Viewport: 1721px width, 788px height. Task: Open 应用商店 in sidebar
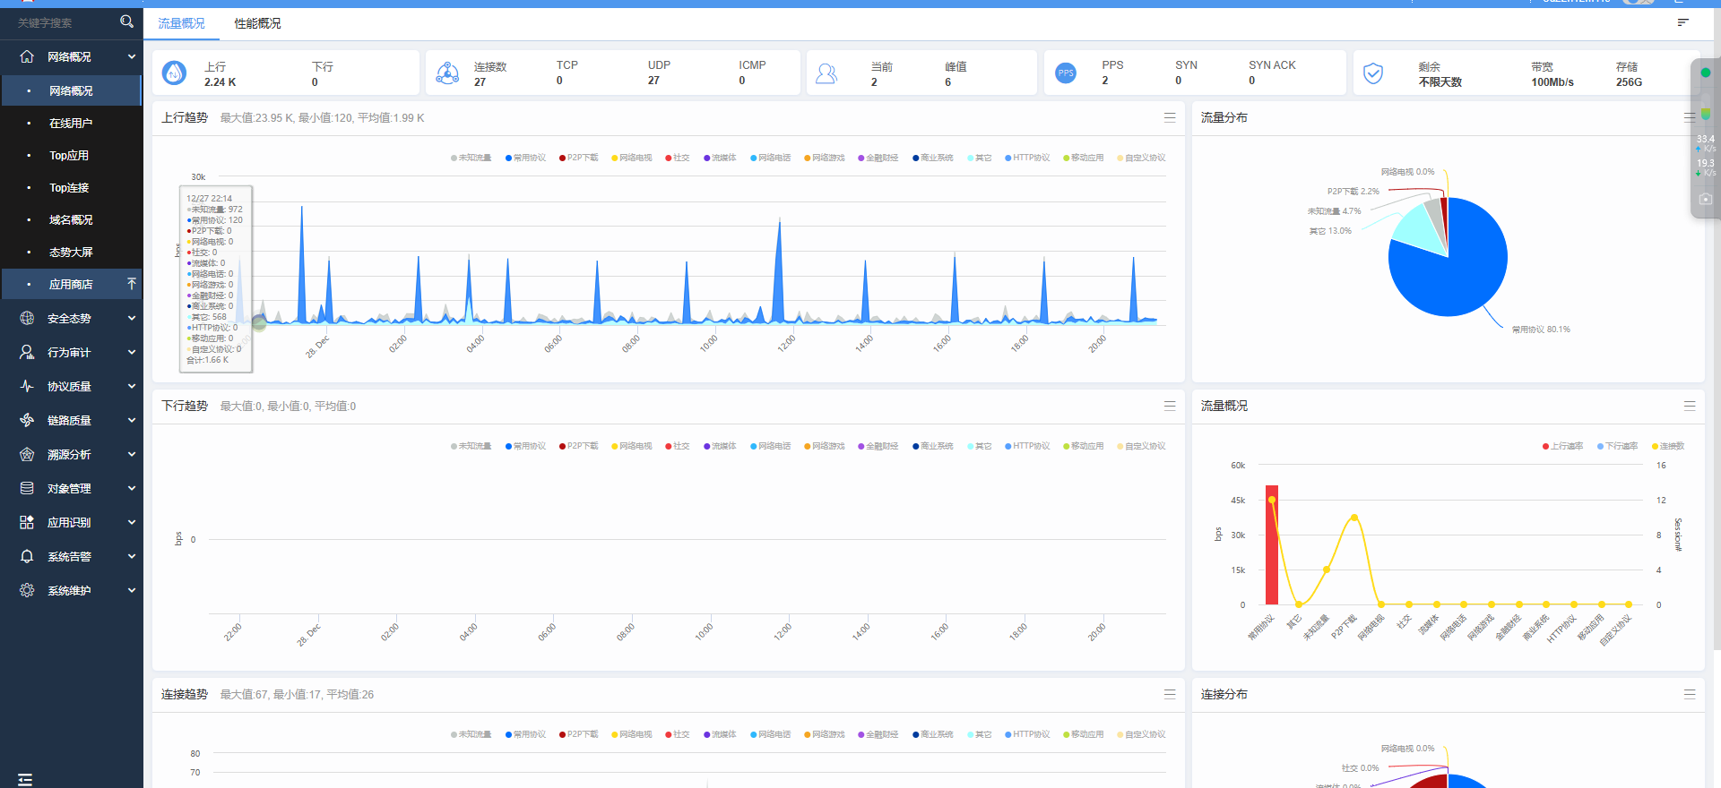72,284
